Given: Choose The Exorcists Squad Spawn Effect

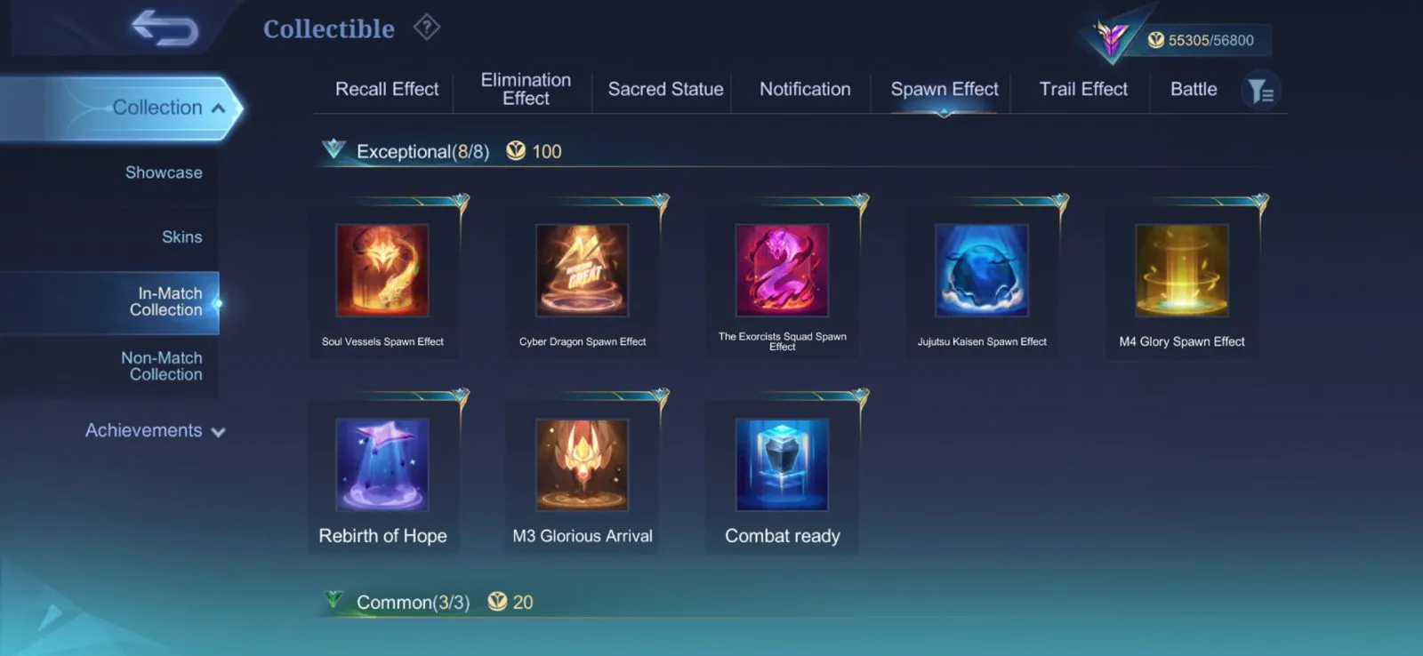Looking at the screenshot, I should [x=783, y=270].
